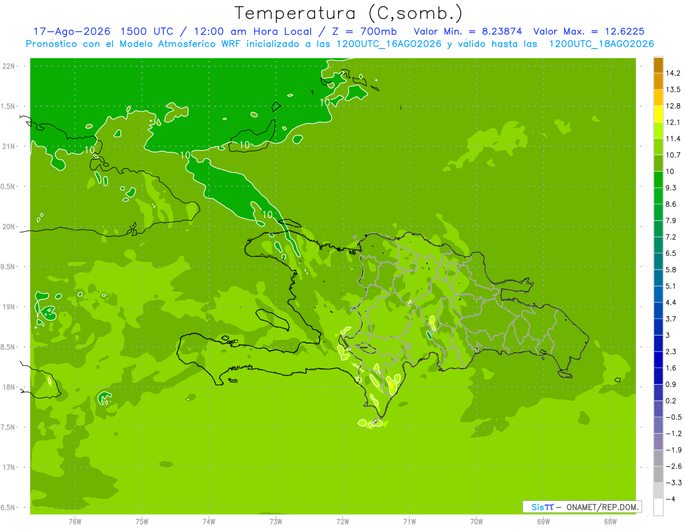Click the "72W" longitude label
Viewport: 685px width, 529px height.
[x=342, y=522]
